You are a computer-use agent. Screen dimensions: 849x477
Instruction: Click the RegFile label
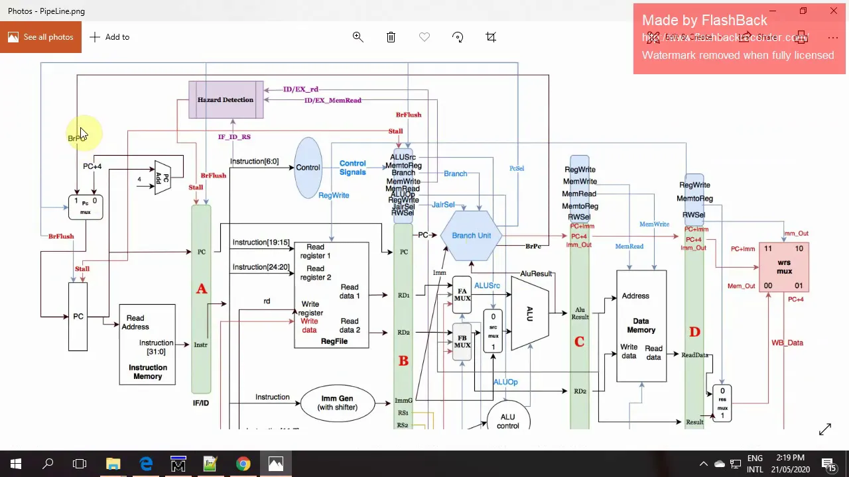coord(334,341)
